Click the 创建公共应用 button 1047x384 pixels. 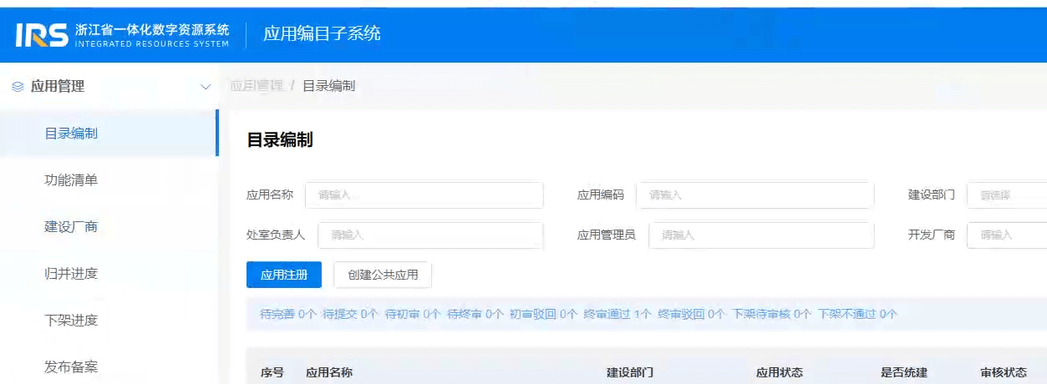coord(383,275)
